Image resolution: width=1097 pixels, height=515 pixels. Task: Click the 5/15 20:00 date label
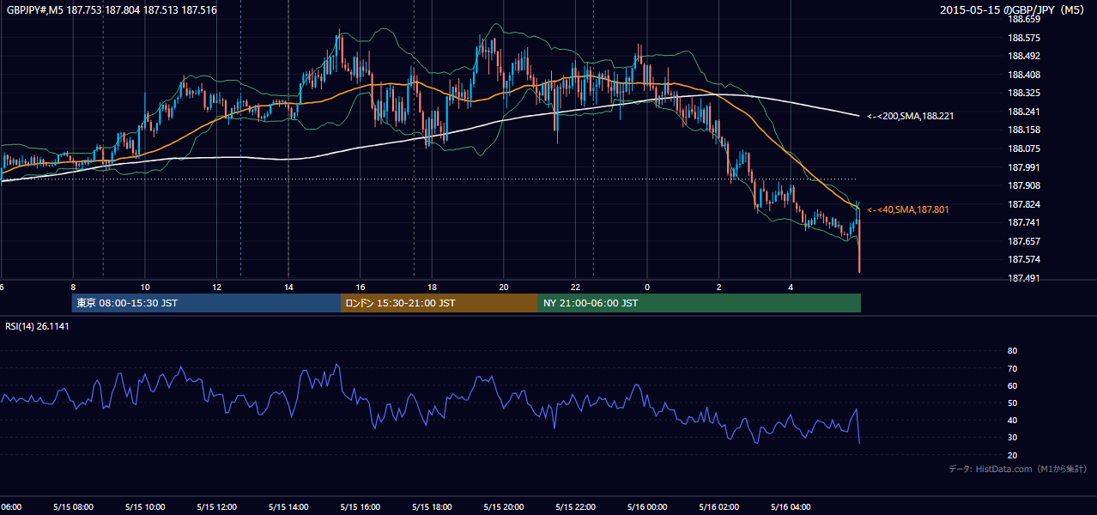coord(503,507)
